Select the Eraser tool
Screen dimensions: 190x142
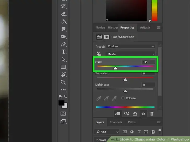click(x=63, y=14)
